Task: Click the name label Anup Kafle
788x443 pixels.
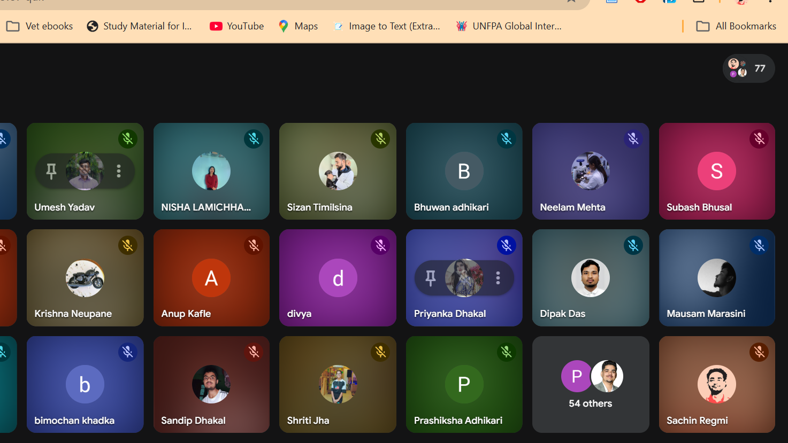Action: tap(186, 314)
